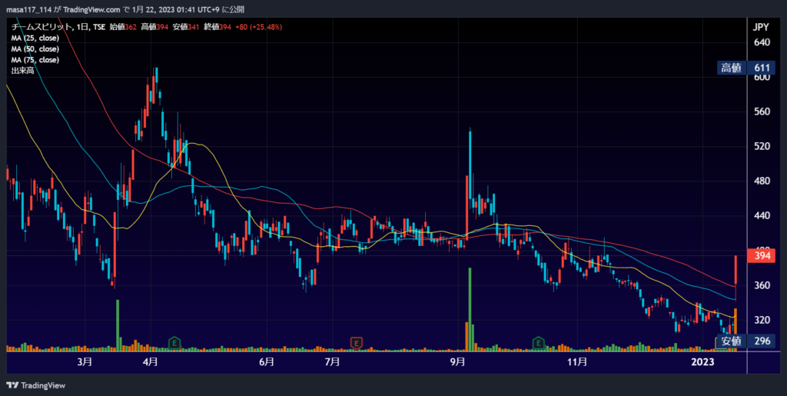
Task: Click the 3月 date axis label
Action: pos(85,361)
